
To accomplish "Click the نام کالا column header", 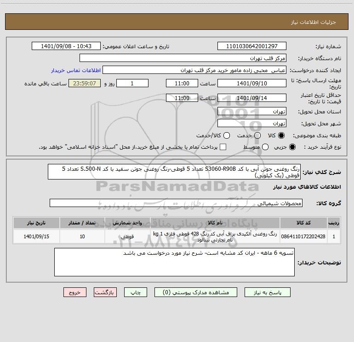I will point(215,223).
